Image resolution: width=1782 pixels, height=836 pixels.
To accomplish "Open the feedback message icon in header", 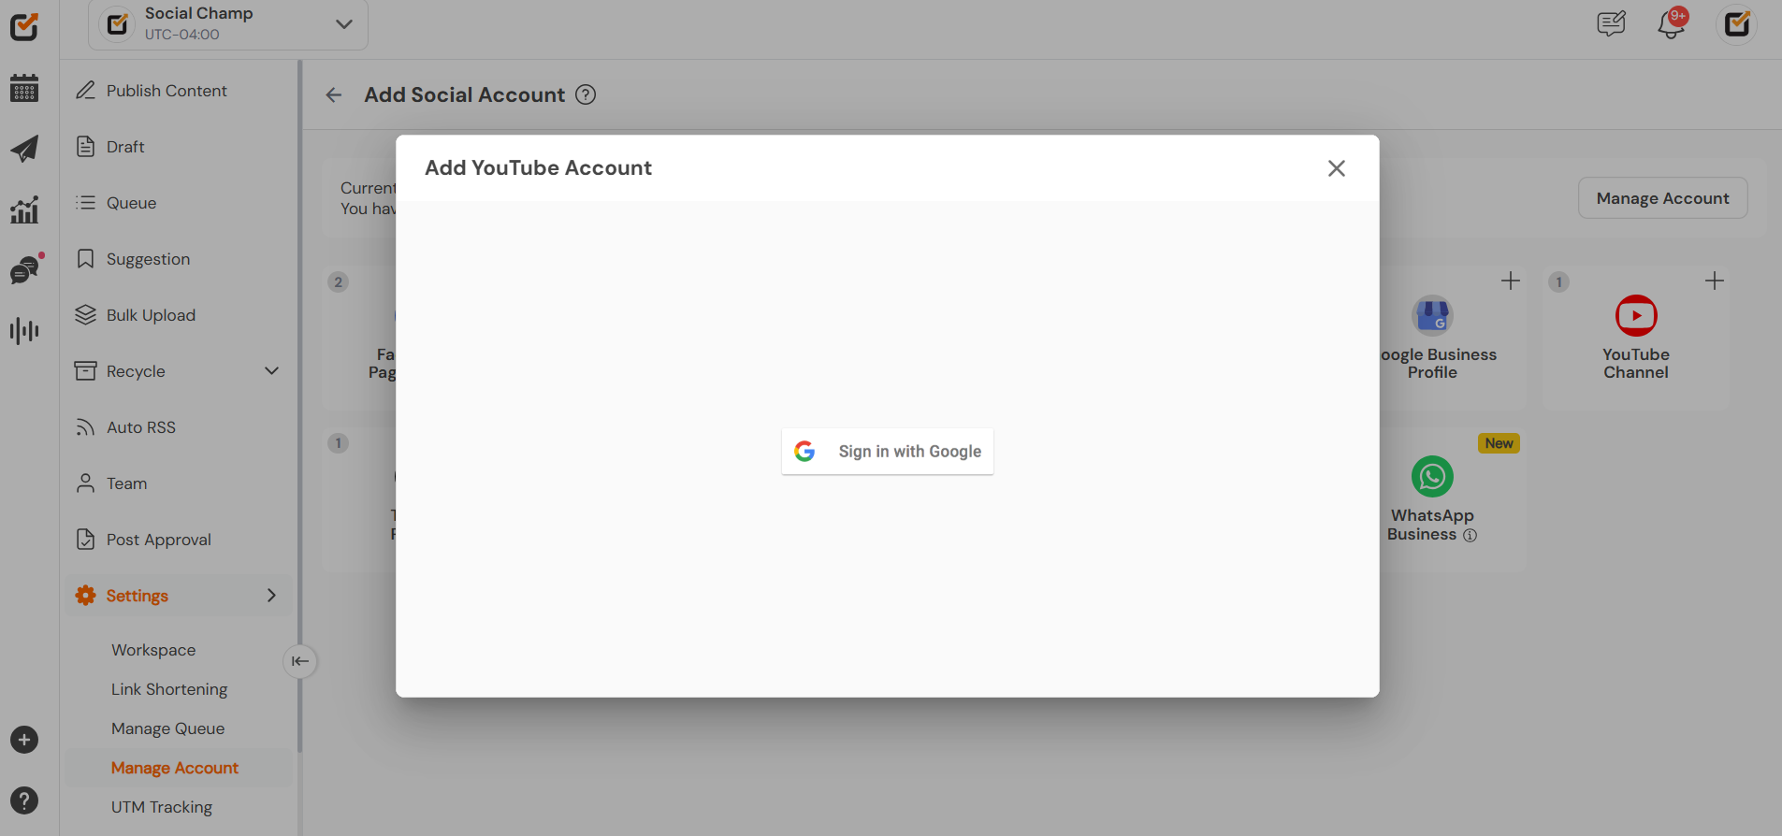I will (x=1611, y=23).
